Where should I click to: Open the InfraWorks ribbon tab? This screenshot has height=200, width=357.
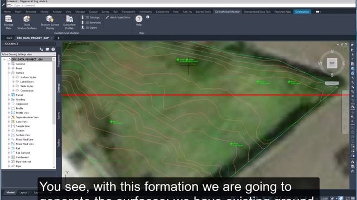[146, 12]
